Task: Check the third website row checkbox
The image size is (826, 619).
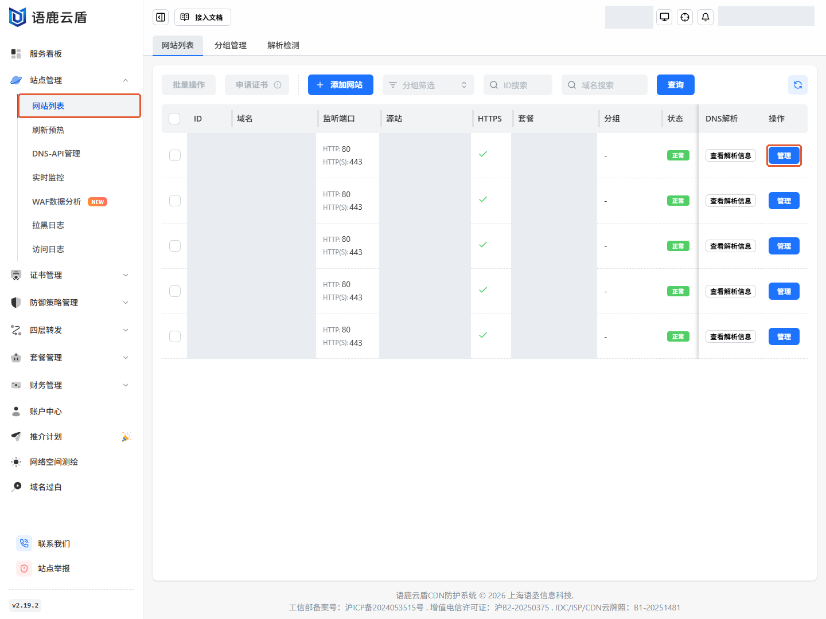Action: pyautogui.click(x=175, y=246)
